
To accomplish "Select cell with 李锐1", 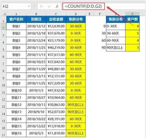I will [x=16, y=26].
